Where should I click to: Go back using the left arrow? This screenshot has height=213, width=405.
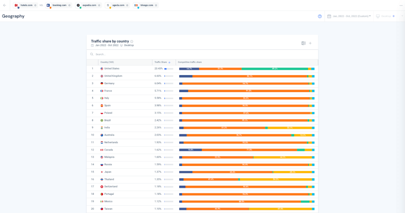[x=5, y=5]
